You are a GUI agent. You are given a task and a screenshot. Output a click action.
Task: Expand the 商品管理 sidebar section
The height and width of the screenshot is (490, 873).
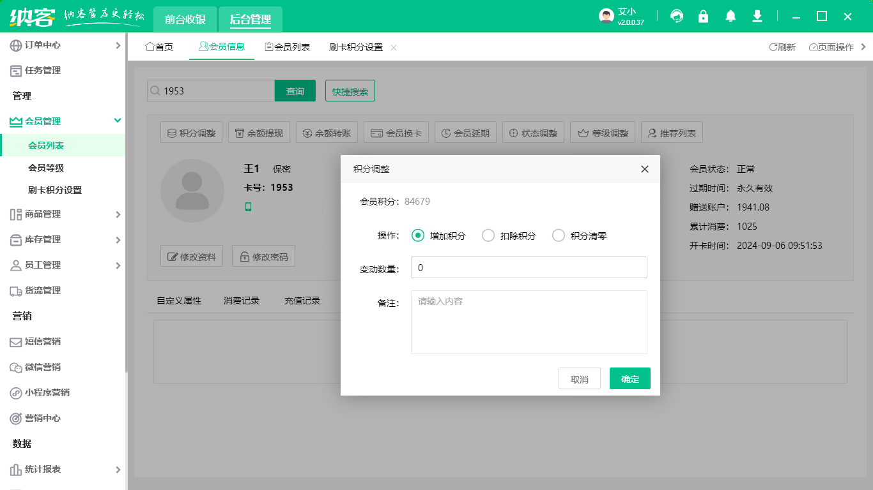(118, 214)
